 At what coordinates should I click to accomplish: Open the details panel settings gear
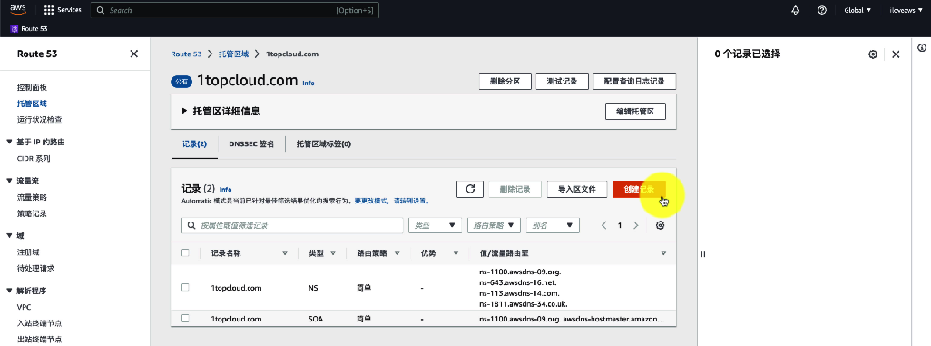point(873,54)
